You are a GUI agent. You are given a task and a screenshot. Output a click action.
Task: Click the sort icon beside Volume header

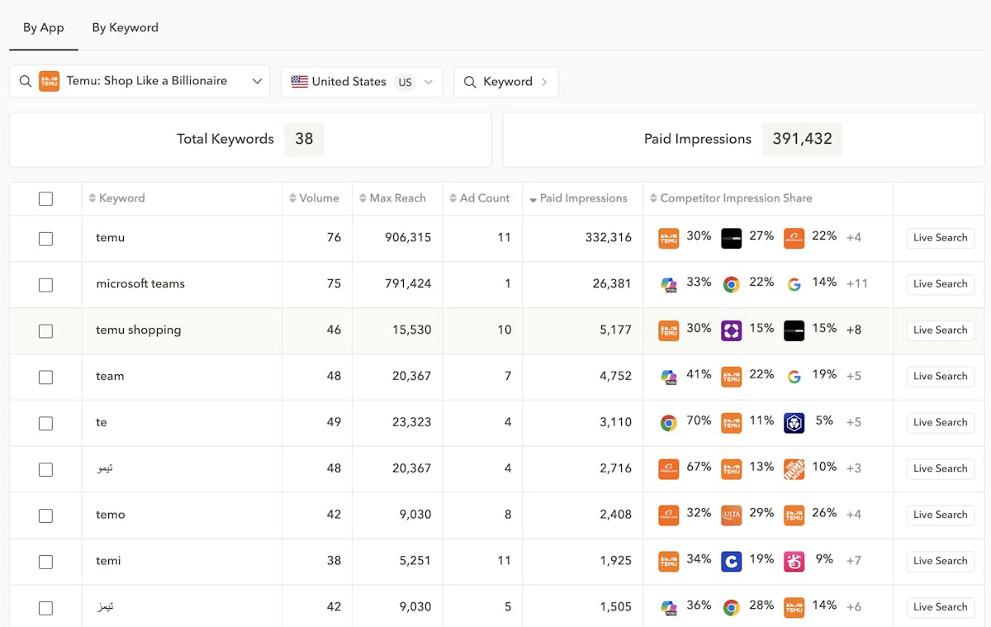pyautogui.click(x=293, y=198)
